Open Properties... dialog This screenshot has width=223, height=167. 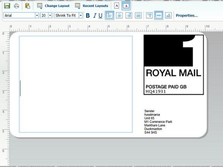187,16
